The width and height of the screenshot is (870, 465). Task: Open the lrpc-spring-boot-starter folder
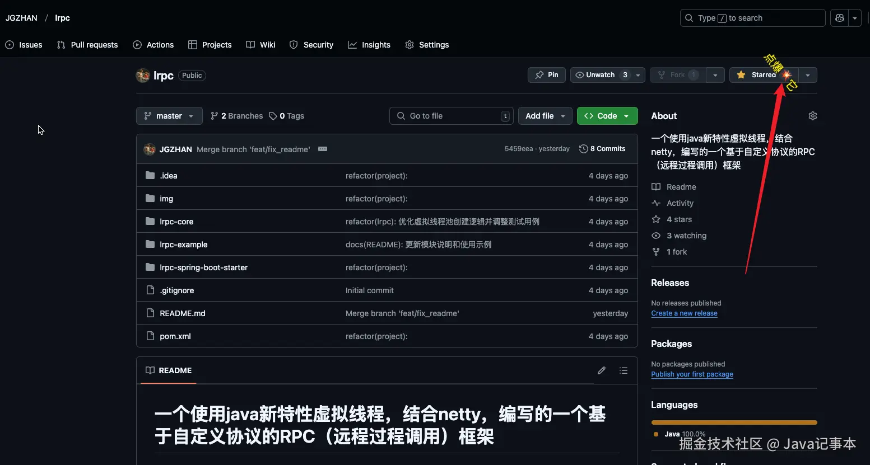pos(204,267)
